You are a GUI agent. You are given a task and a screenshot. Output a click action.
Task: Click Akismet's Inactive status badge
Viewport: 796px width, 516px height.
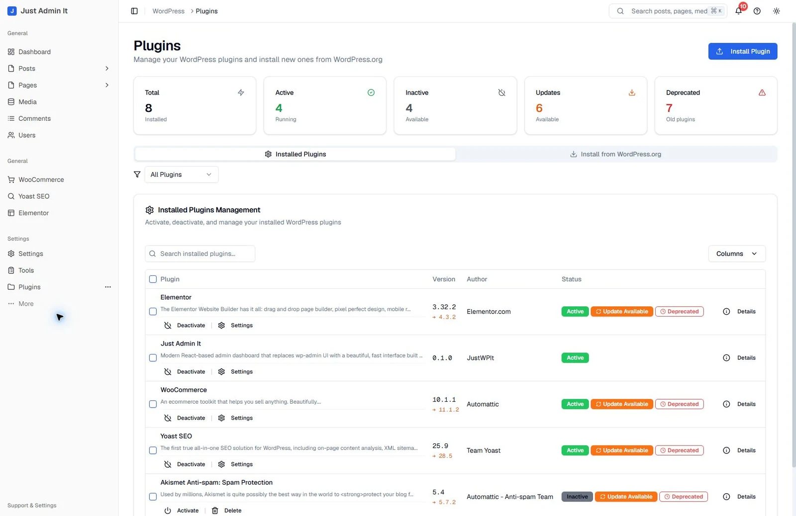pos(577,497)
